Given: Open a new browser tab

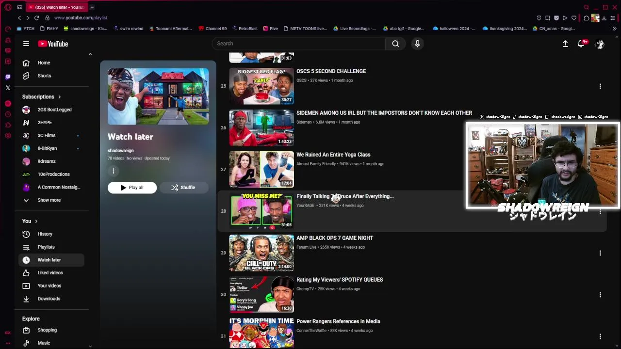Looking at the screenshot, I should (92, 7).
